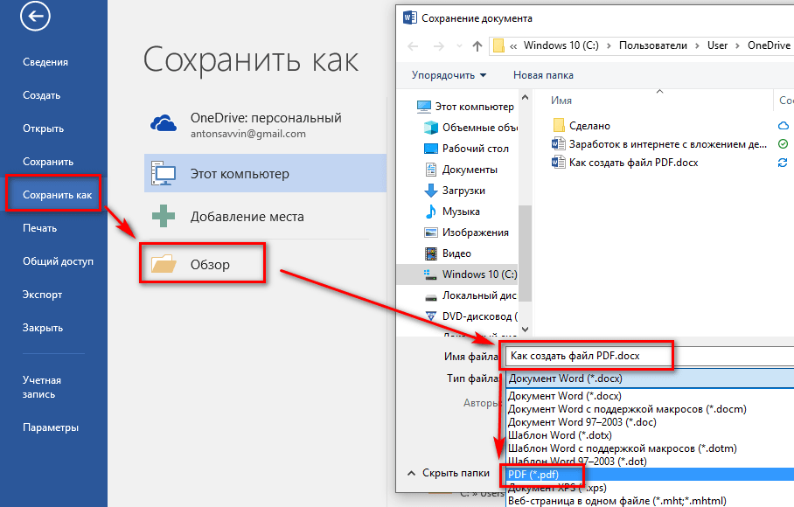Select PDF (*.pdf) from the file type list

542,475
